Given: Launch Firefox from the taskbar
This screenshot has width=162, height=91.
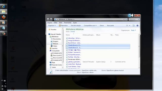Looking at the screenshot, I should (4, 17).
